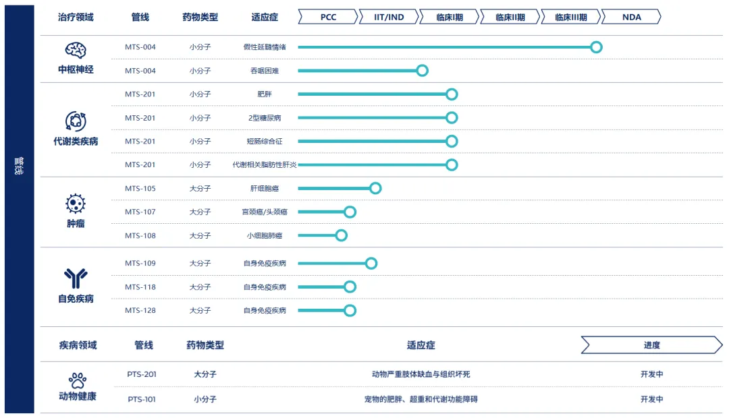Viewport: 729px width, 418px height.
Task: Click MTS-004 in the 假性延髓情绪 row
Action: 140,47
